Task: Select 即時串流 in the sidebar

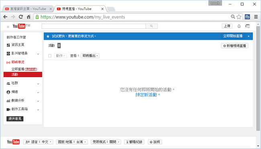Action: coord(18,62)
